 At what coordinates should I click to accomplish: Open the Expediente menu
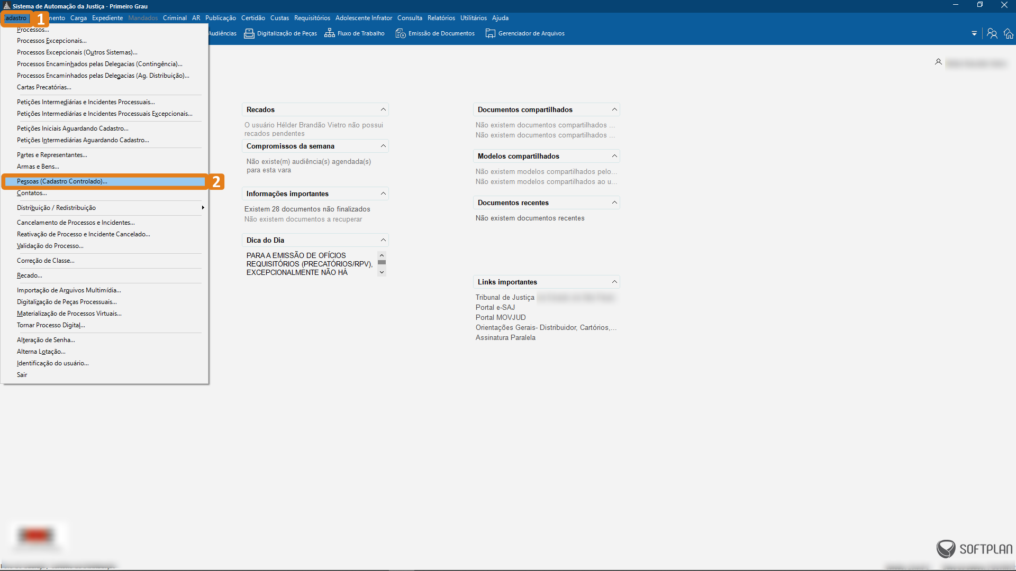pyautogui.click(x=107, y=18)
